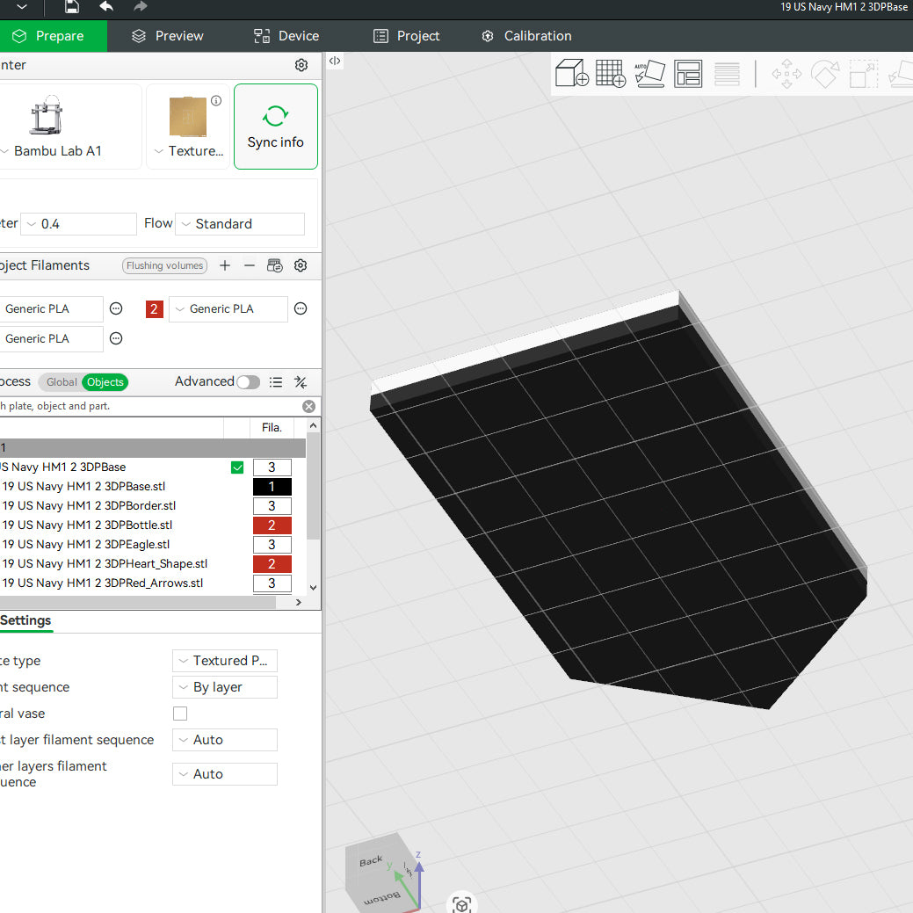The width and height of the screenshot is (913, 913).
Task: Expand the print sequence By layer dropdown
Action: coord(225,687)
